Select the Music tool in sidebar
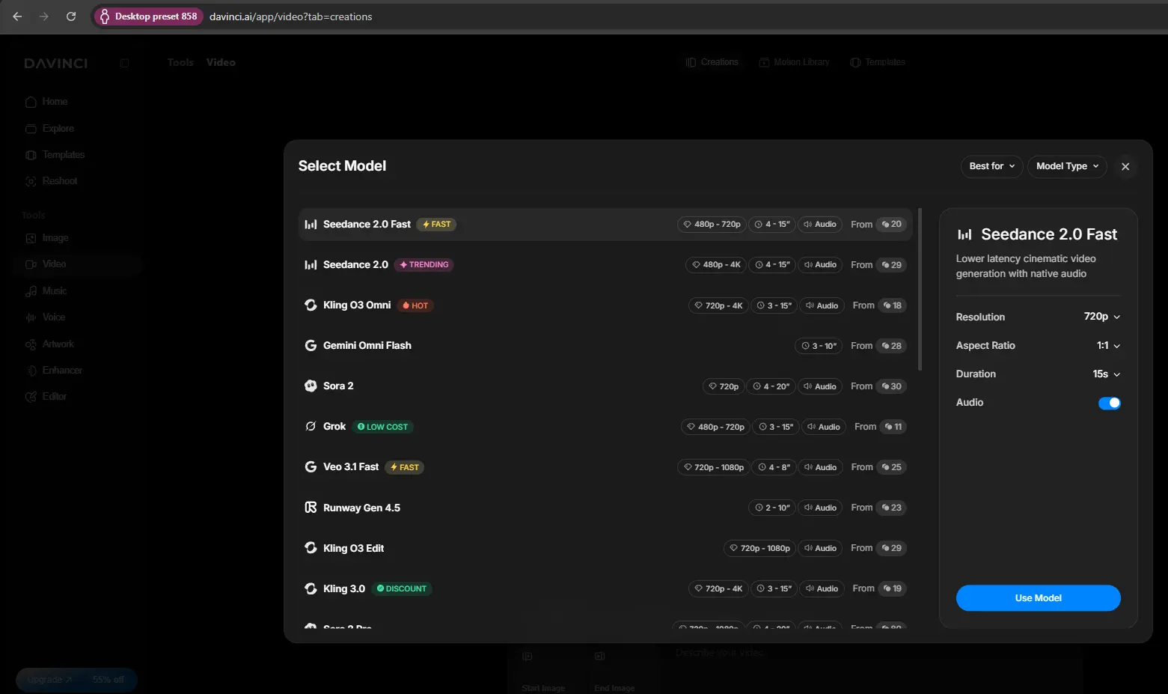 click(46, 291)
